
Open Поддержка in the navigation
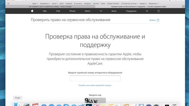click(x=131, y=11)
